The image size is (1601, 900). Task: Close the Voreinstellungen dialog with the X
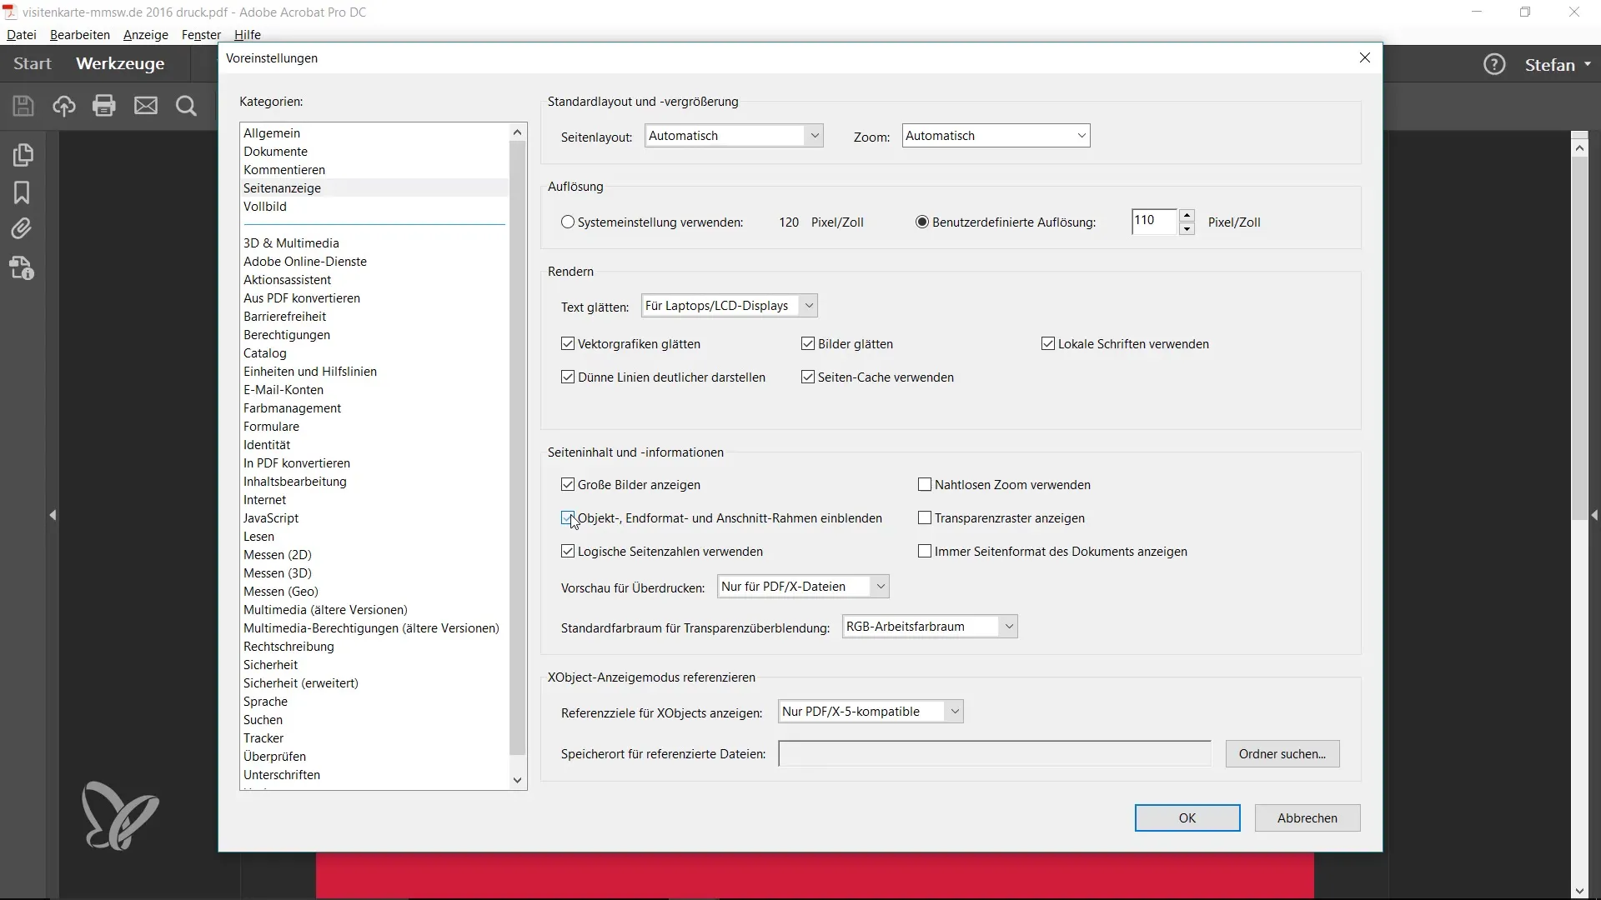click(1365, 57)
